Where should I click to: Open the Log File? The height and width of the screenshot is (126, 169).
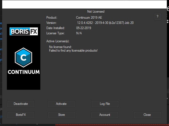(105, 104)
